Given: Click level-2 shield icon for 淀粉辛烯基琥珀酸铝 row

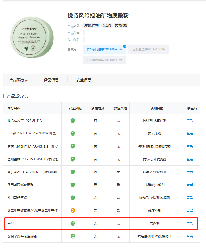Looking at the screenshot, I should tap(73, 236).
